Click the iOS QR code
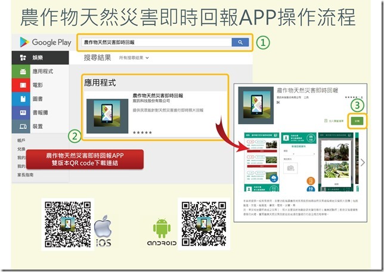This screenshot has width=384, height=272. [67, 224]
